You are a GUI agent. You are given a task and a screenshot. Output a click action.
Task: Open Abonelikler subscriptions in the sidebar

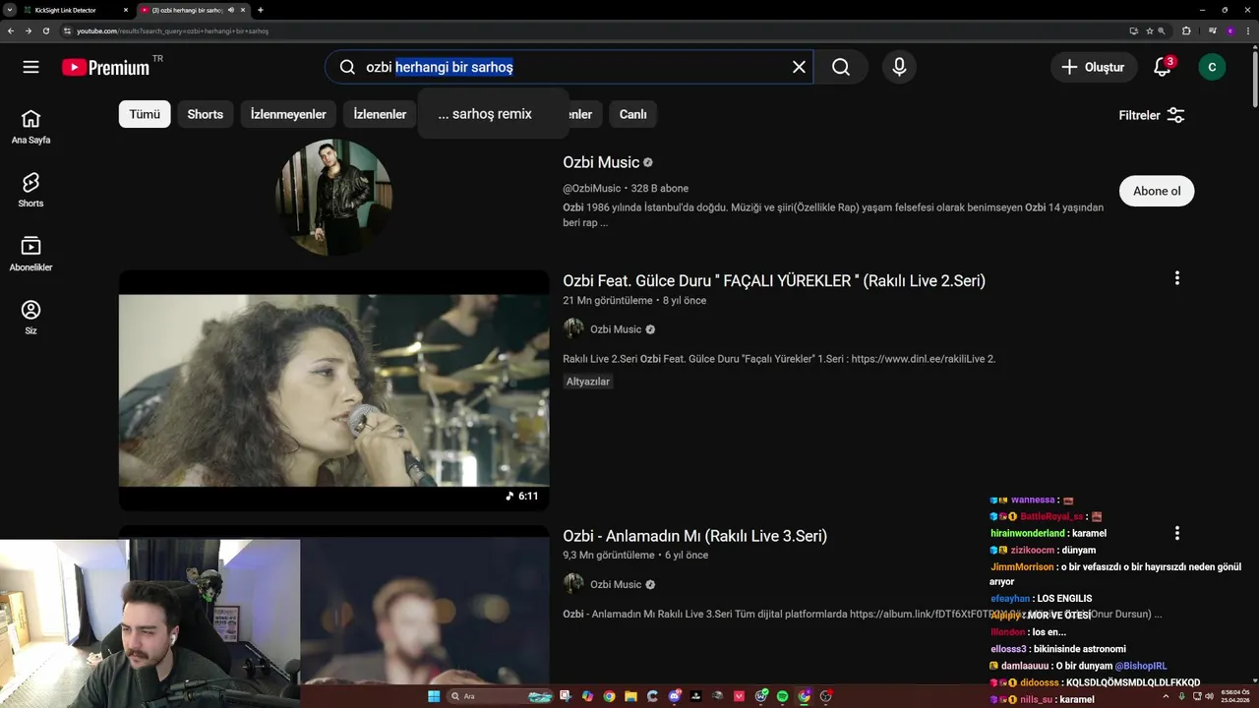(x=30, y=254)
